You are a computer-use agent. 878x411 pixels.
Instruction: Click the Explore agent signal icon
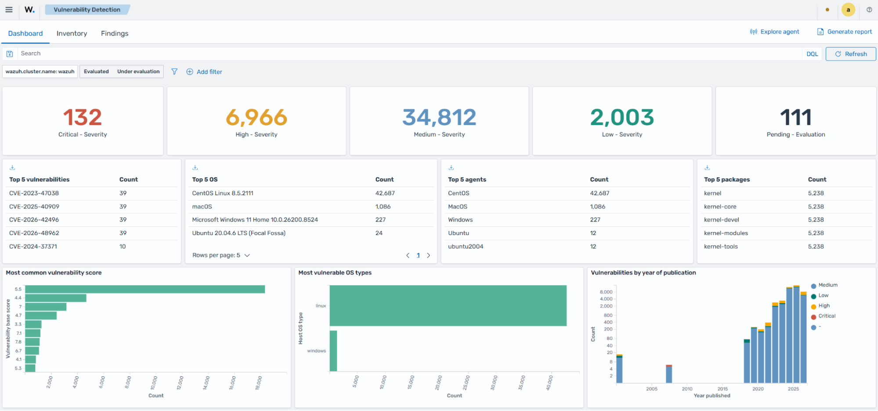pos(754,32)
